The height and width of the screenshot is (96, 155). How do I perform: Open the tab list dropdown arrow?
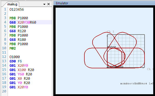(44, 4)
